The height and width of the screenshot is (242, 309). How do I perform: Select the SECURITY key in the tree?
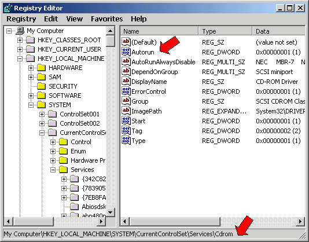[x=63, y=86]
